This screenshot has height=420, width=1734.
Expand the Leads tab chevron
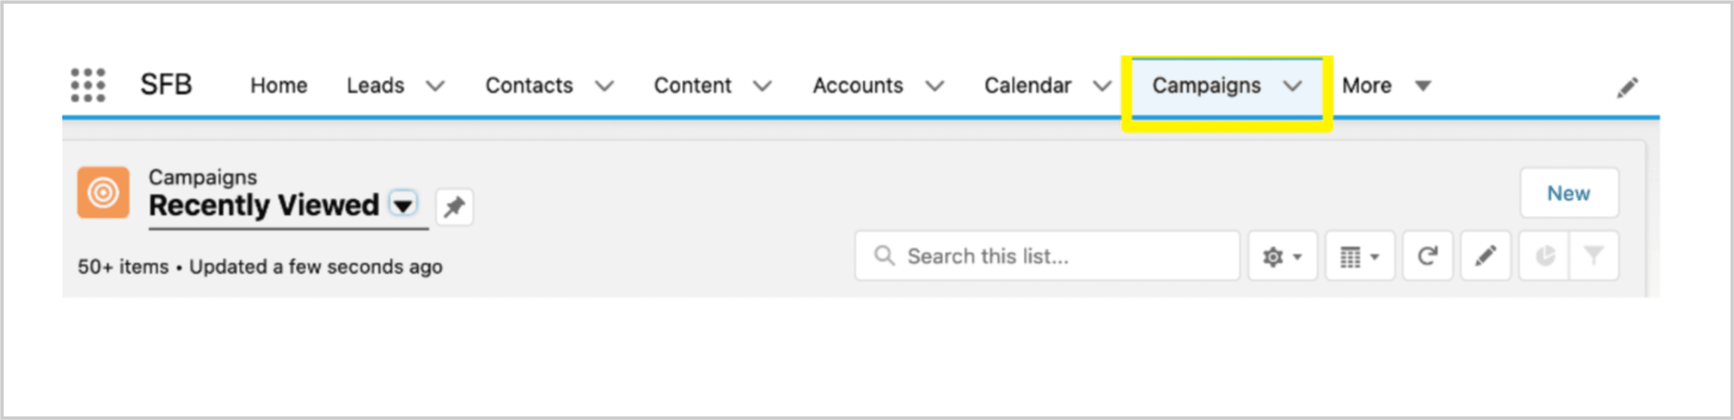(x=435, y=86)
